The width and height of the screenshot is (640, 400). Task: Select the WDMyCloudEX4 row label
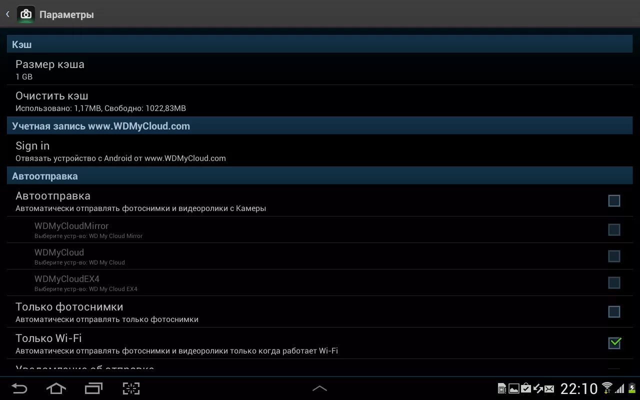pyautogui.click(x=67, y=279)
